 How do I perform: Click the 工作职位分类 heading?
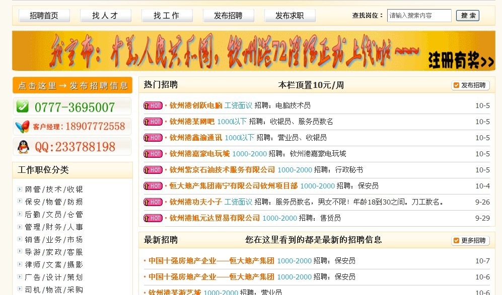(x=43, y=170)
